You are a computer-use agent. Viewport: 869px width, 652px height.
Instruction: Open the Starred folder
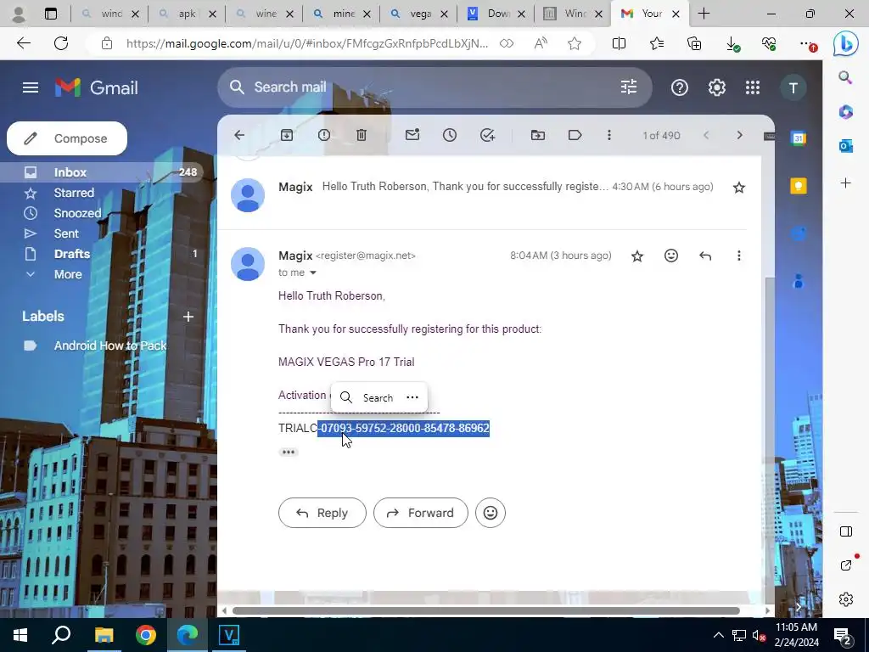(74, 193)
